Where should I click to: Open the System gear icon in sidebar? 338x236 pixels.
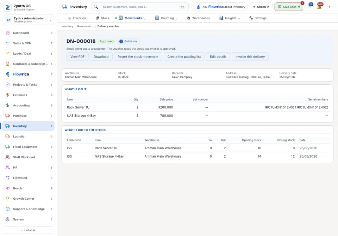7,219
